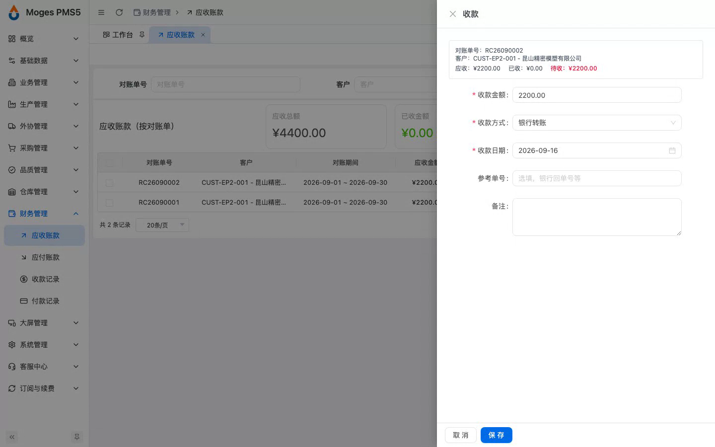715x447 pixels.
Task: Expand the 业务管理 menu
Action: [x=45, y=82]
